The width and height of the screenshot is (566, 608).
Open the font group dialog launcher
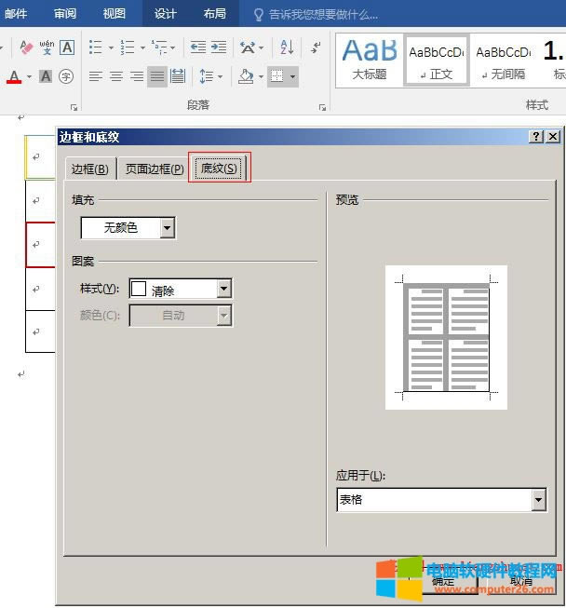tap(74, 107)
